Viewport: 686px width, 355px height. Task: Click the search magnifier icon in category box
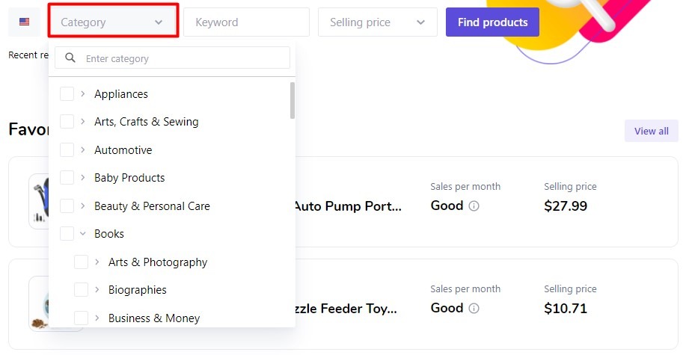pyautogui.click(x=70, y=58)
